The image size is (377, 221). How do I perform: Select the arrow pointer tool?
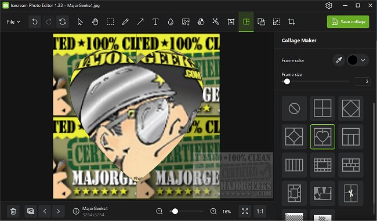click(x=80, y=22)
